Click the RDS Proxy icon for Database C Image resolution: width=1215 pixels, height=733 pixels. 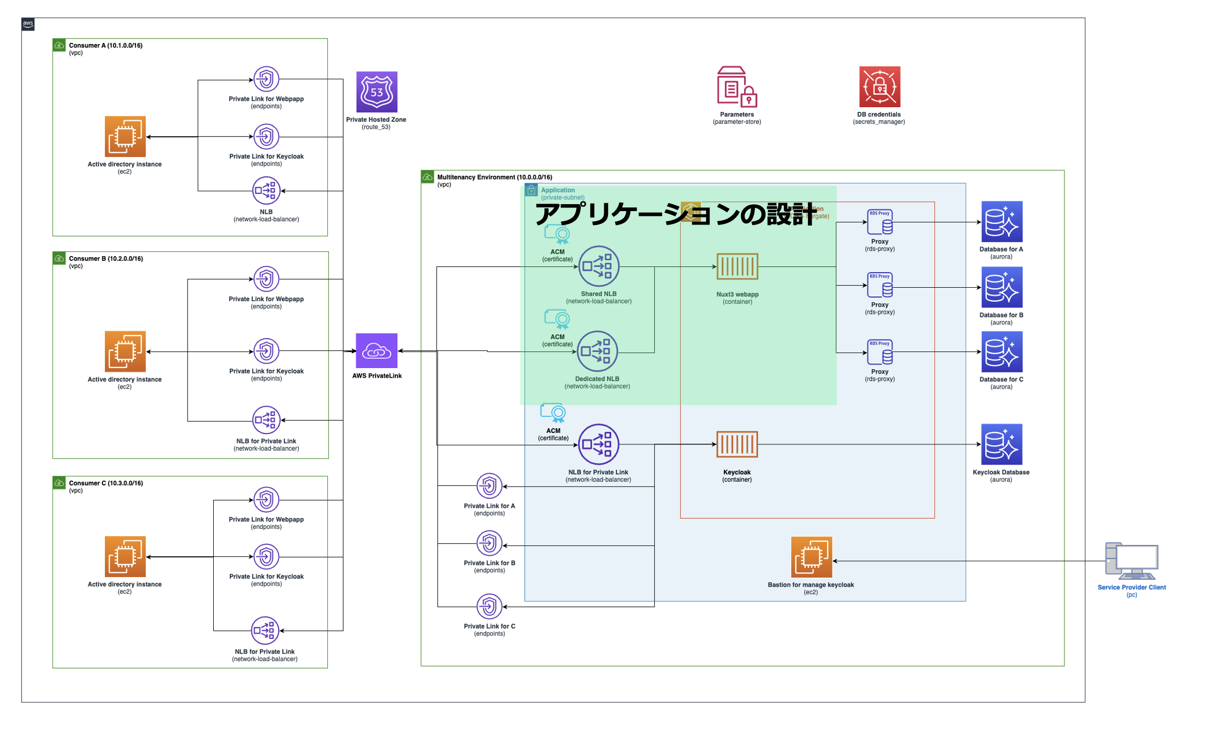pos(880,352)
